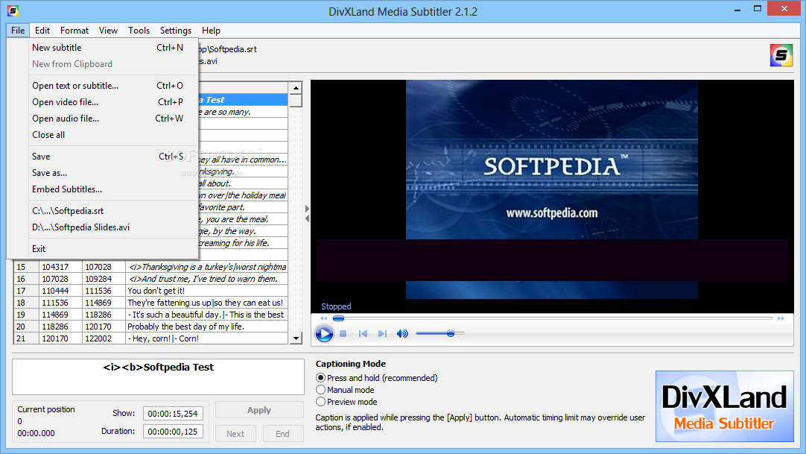Click the subtitle text edit box

tap(159, 377)
